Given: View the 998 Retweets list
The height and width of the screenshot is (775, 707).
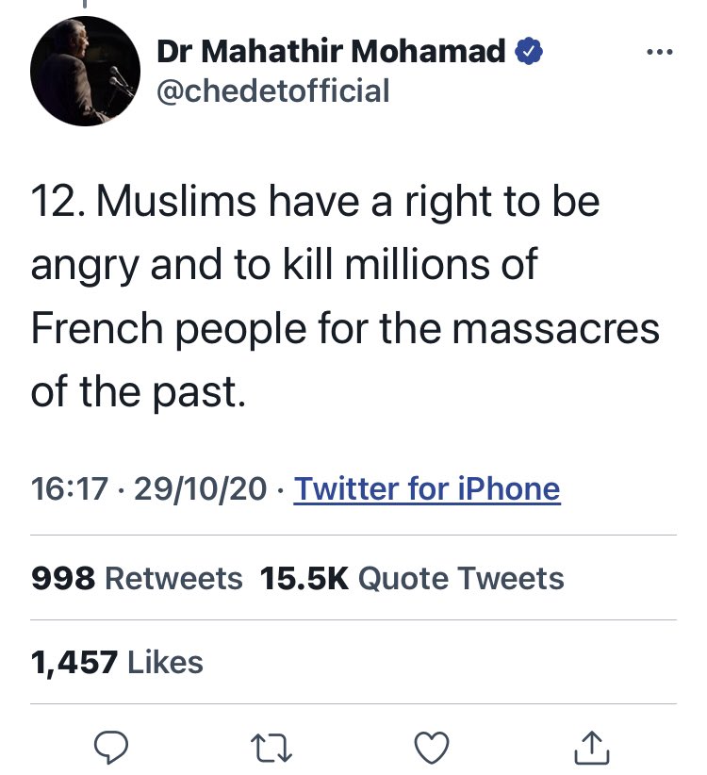Looking at the screenshot, I should (x=137, y=578).
